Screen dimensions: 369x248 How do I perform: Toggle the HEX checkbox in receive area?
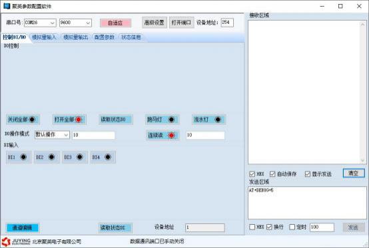(252, 174)
